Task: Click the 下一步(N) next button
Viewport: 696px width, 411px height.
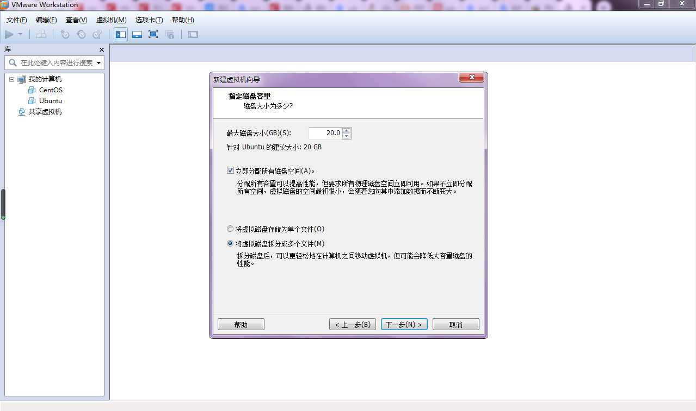Action: (404, 325)
